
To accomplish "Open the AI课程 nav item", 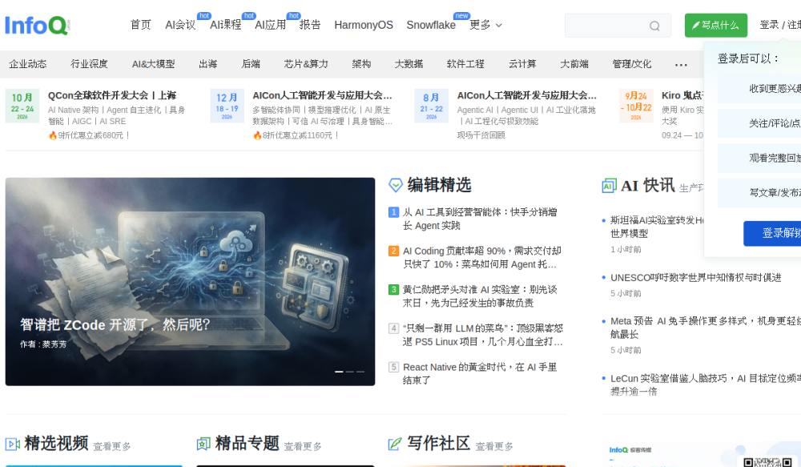I will (x=225, y=25).
